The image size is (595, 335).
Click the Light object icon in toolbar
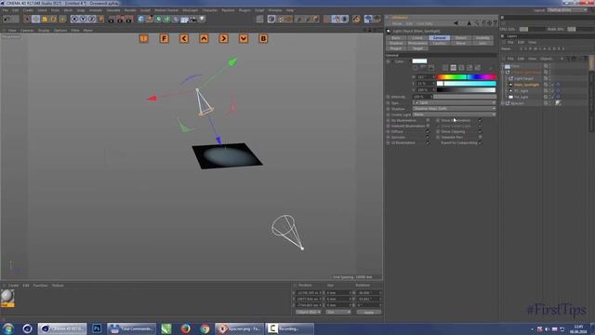pos(202,19)
